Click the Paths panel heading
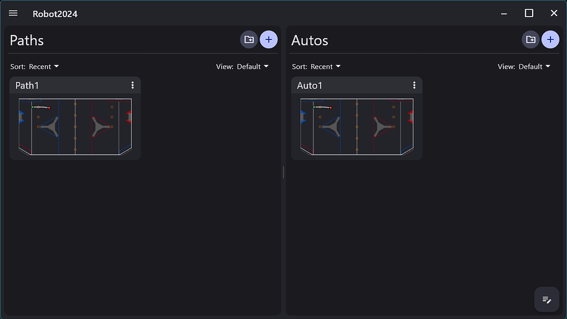 point(26,40)
